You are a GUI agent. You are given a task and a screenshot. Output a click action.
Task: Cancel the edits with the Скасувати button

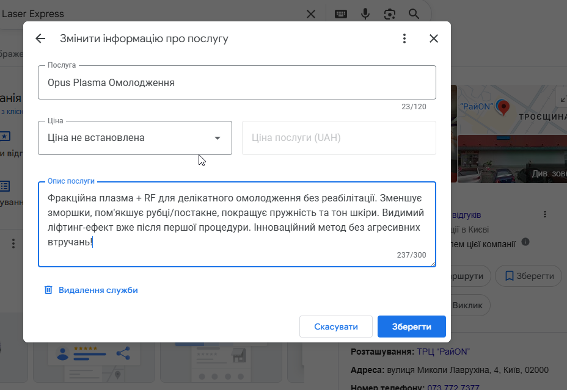336,327
